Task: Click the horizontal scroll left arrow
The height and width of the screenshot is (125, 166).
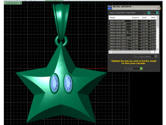Action: tap(110, 52)
